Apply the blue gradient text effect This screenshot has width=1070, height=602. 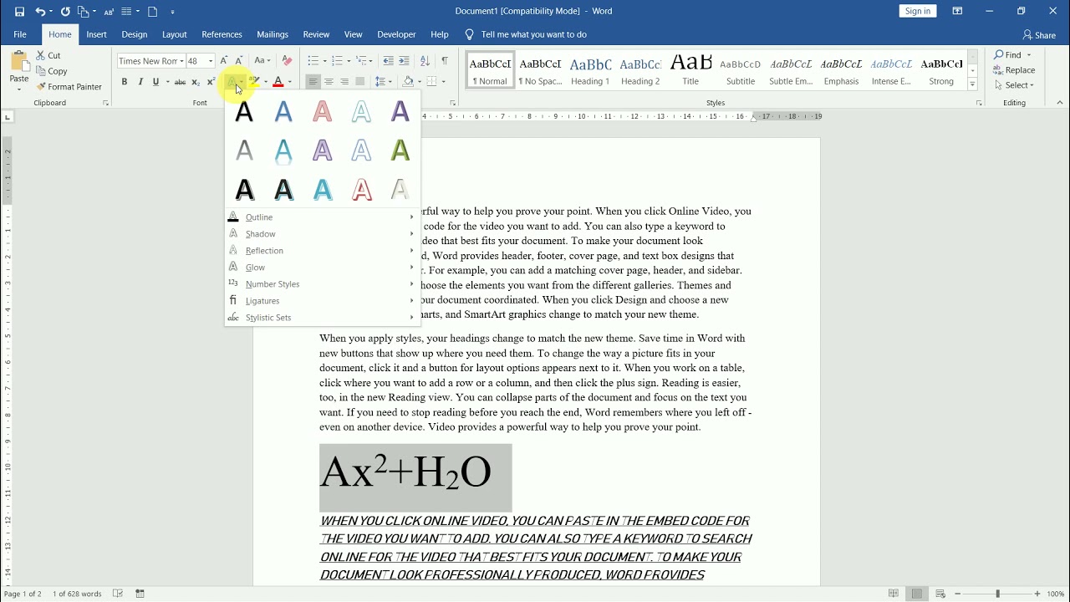tap(283, 111)
